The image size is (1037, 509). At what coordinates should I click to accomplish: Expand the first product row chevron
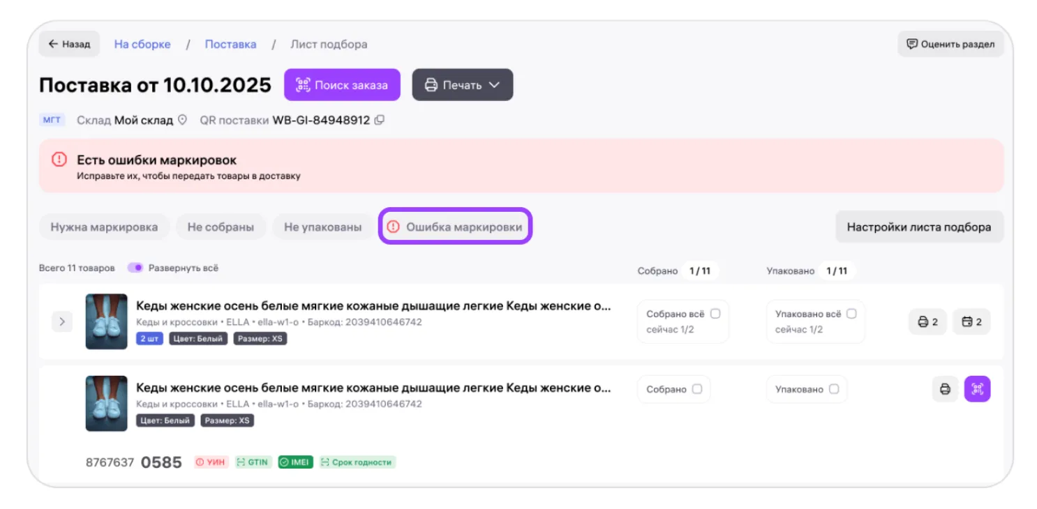tap(62, 321)
